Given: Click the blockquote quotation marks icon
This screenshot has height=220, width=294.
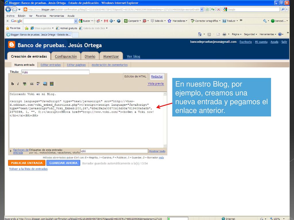Looking at the screenshot, I should 32,84.
